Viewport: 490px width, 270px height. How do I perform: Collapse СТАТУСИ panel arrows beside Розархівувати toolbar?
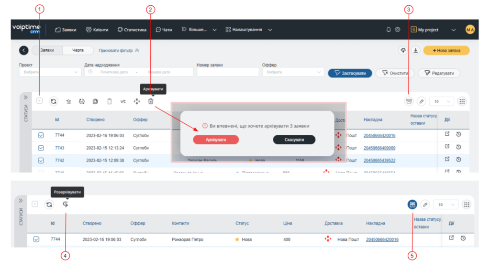coord(21,200)
